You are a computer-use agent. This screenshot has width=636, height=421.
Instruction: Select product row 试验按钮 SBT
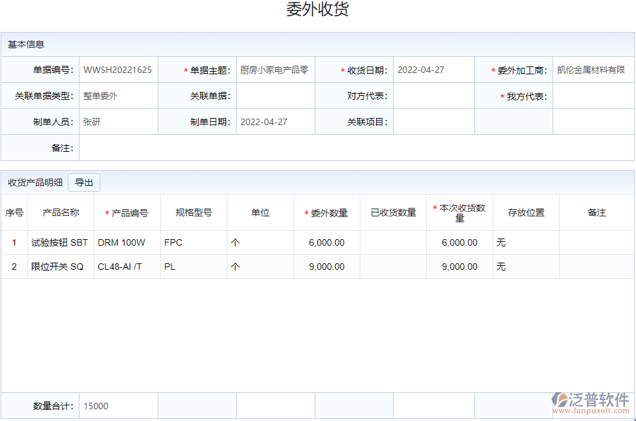61,242
